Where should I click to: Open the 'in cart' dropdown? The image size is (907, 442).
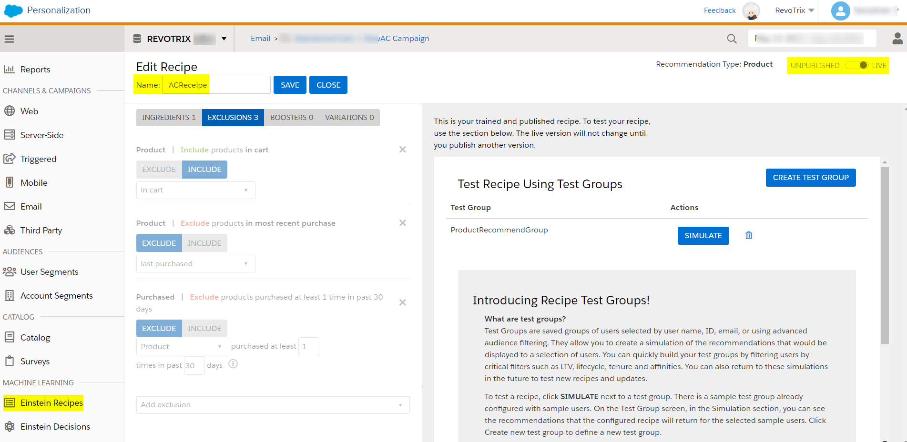[x=195, y=190]
